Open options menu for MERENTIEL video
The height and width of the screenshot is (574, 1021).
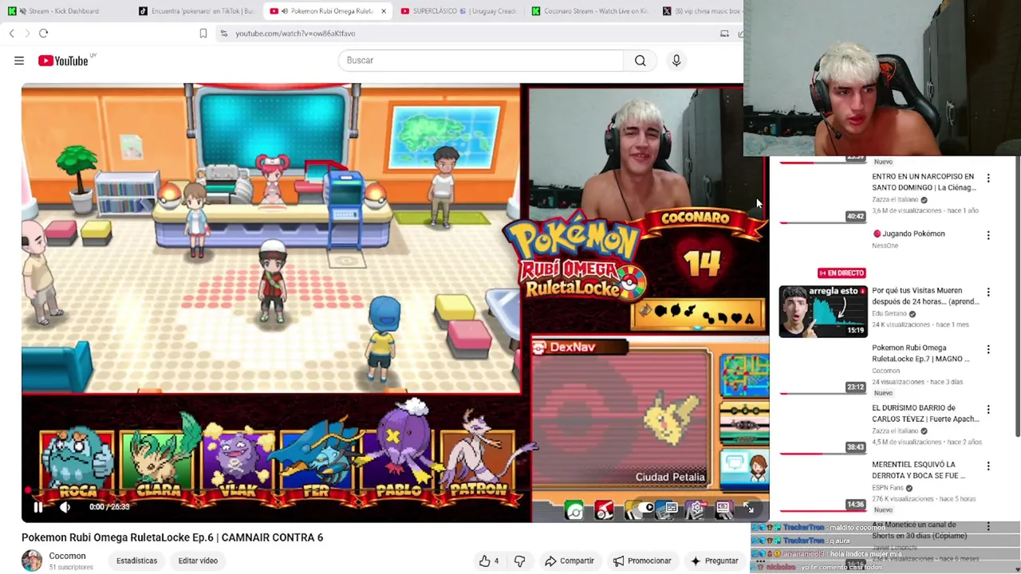tap(988, 466)
